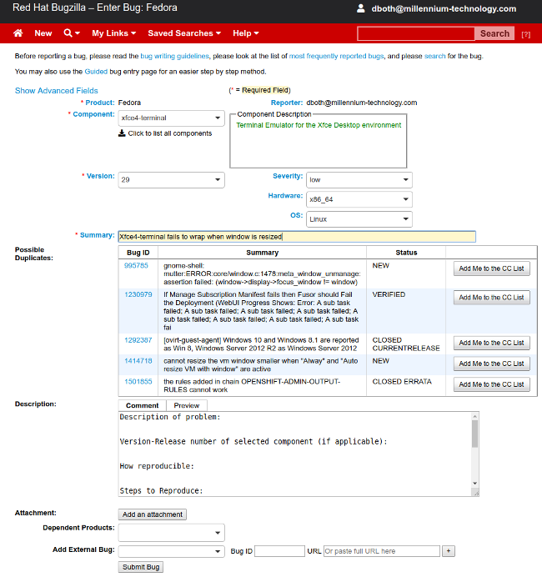Click the Severity label link
The width and height of the screenshot is (542, 577).
click(x=288, y=176)
